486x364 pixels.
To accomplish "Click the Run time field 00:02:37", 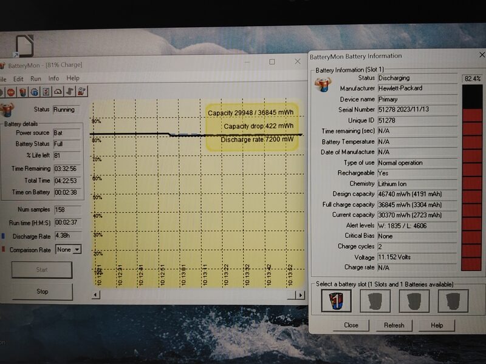I will (x=68, y=222).
